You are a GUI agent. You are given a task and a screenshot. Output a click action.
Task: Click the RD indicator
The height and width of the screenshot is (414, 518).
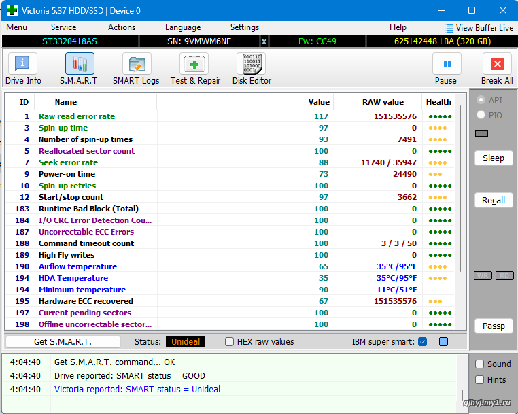point(504,275)
